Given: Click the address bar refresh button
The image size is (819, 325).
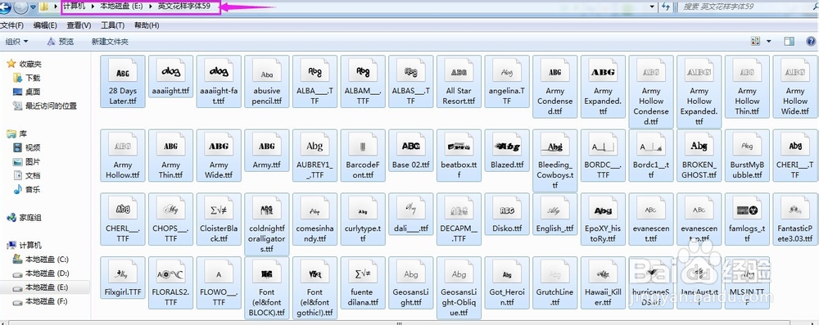Looking at the screenshot, I should (665, 7).
